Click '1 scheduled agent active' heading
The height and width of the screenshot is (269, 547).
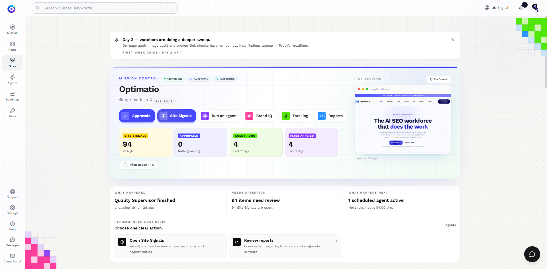click(376, 200)
